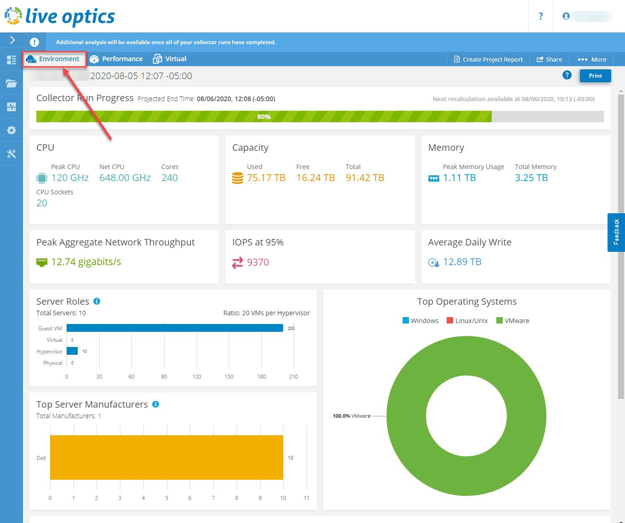Viewport: 625px width, 523px height.
Task: Open the Top Server Manufacturers info icon
Action: point(155,404)
